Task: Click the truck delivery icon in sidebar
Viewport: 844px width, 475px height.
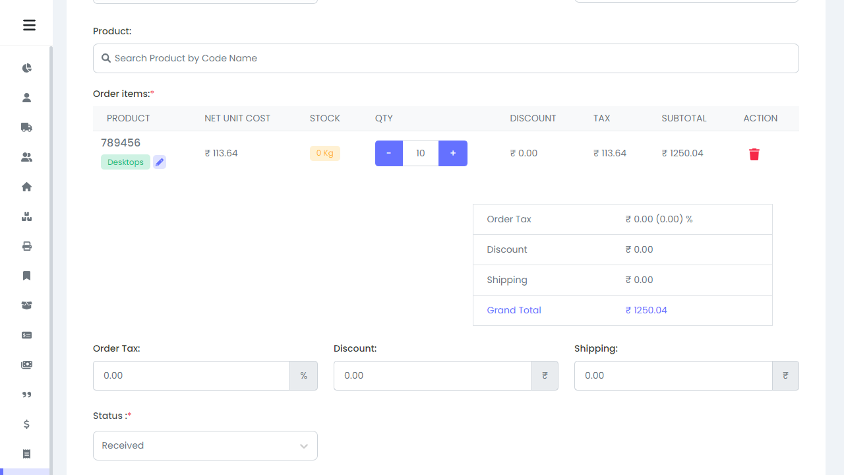Action: coord(26,127)
